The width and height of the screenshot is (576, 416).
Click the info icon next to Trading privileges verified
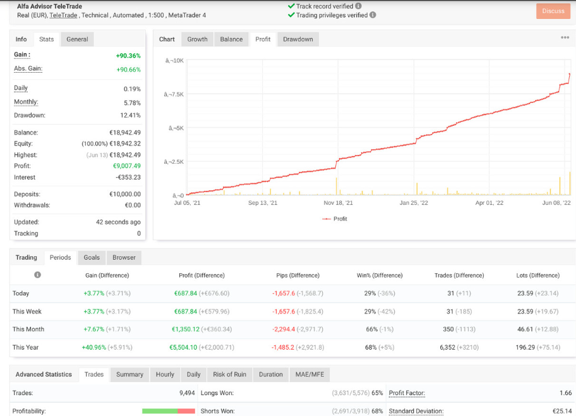(372, 15)
